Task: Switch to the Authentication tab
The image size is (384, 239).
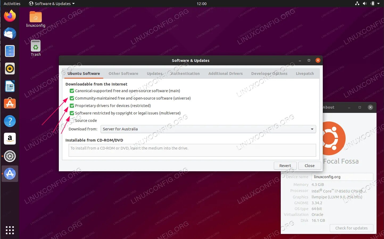Action: (x=185, y=74)
